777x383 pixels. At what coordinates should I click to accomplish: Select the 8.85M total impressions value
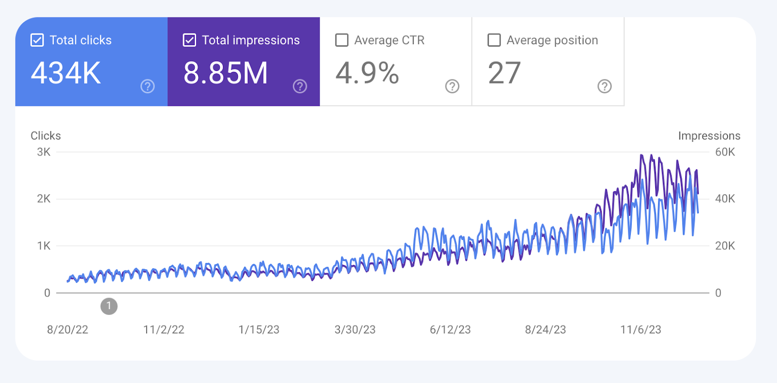[226, 73]
